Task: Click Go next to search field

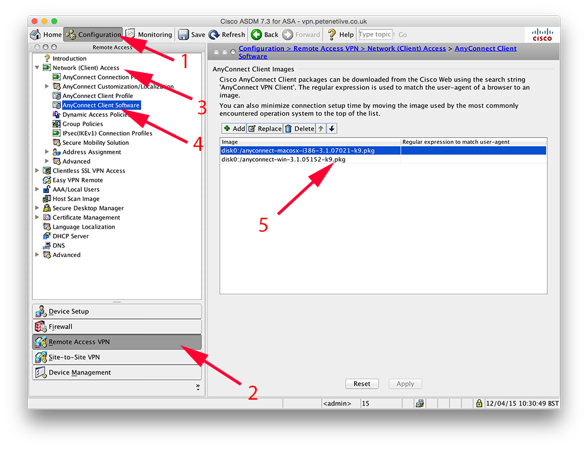Action: (402, 35)
